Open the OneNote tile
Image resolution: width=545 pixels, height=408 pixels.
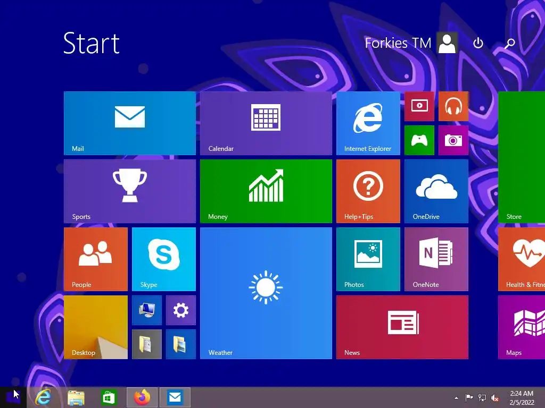tap(436, 259)
